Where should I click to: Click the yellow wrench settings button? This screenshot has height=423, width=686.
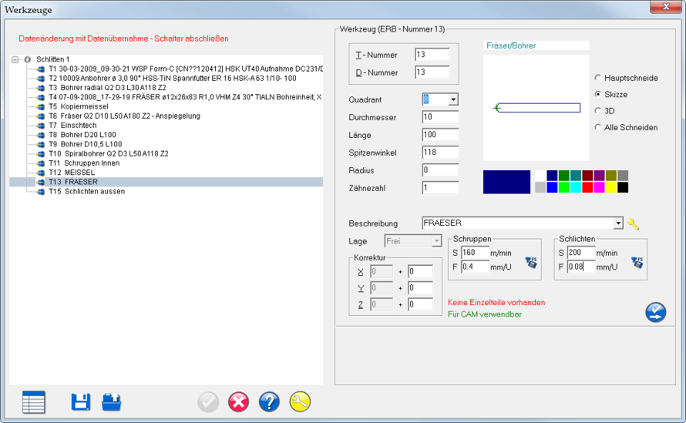point(300,402)
